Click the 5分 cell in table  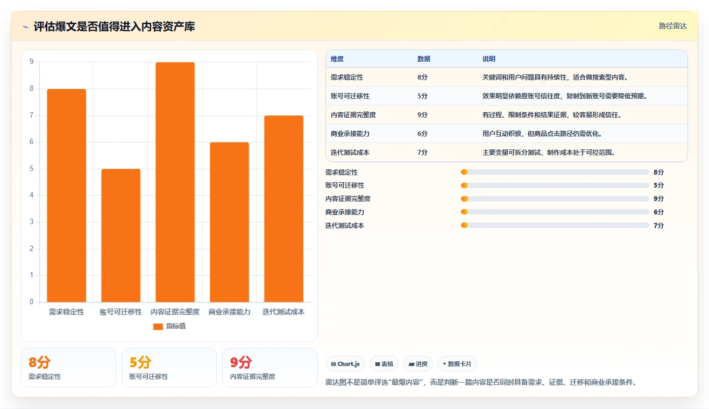tap(422, 96)
